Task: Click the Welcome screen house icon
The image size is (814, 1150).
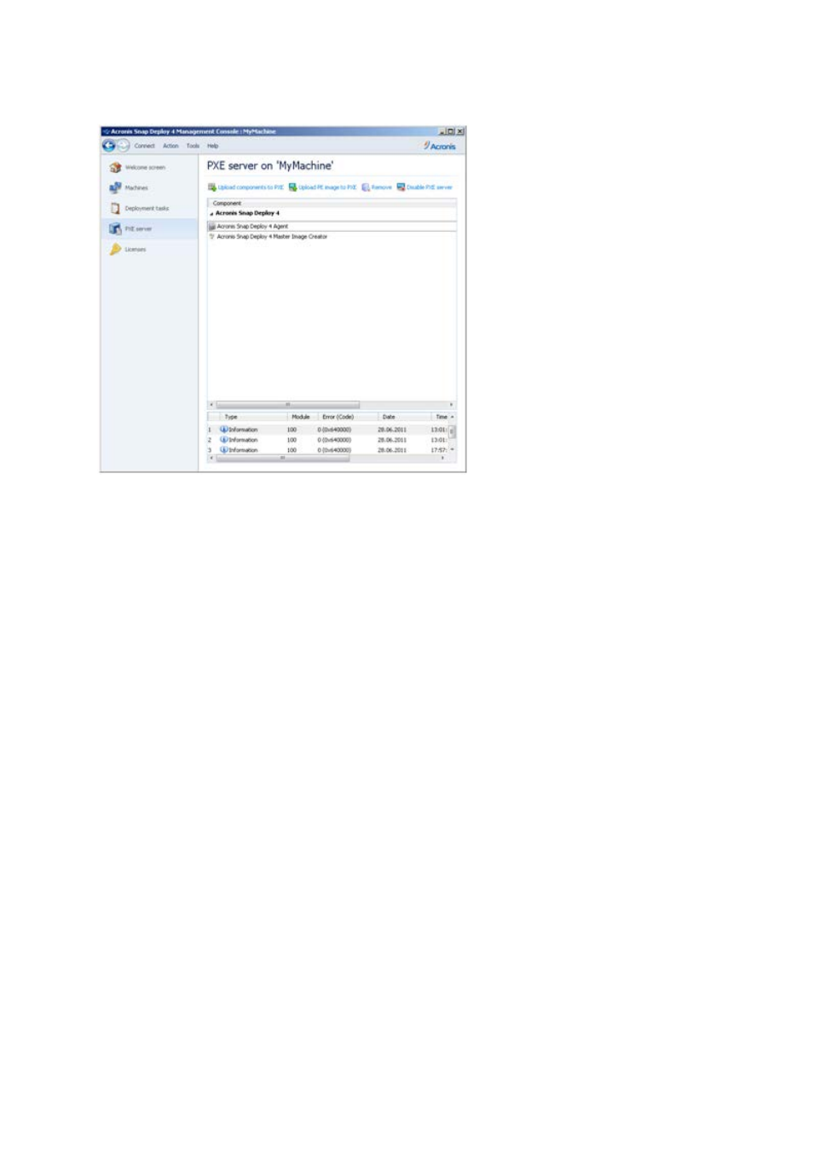Action: click(115, 167)
